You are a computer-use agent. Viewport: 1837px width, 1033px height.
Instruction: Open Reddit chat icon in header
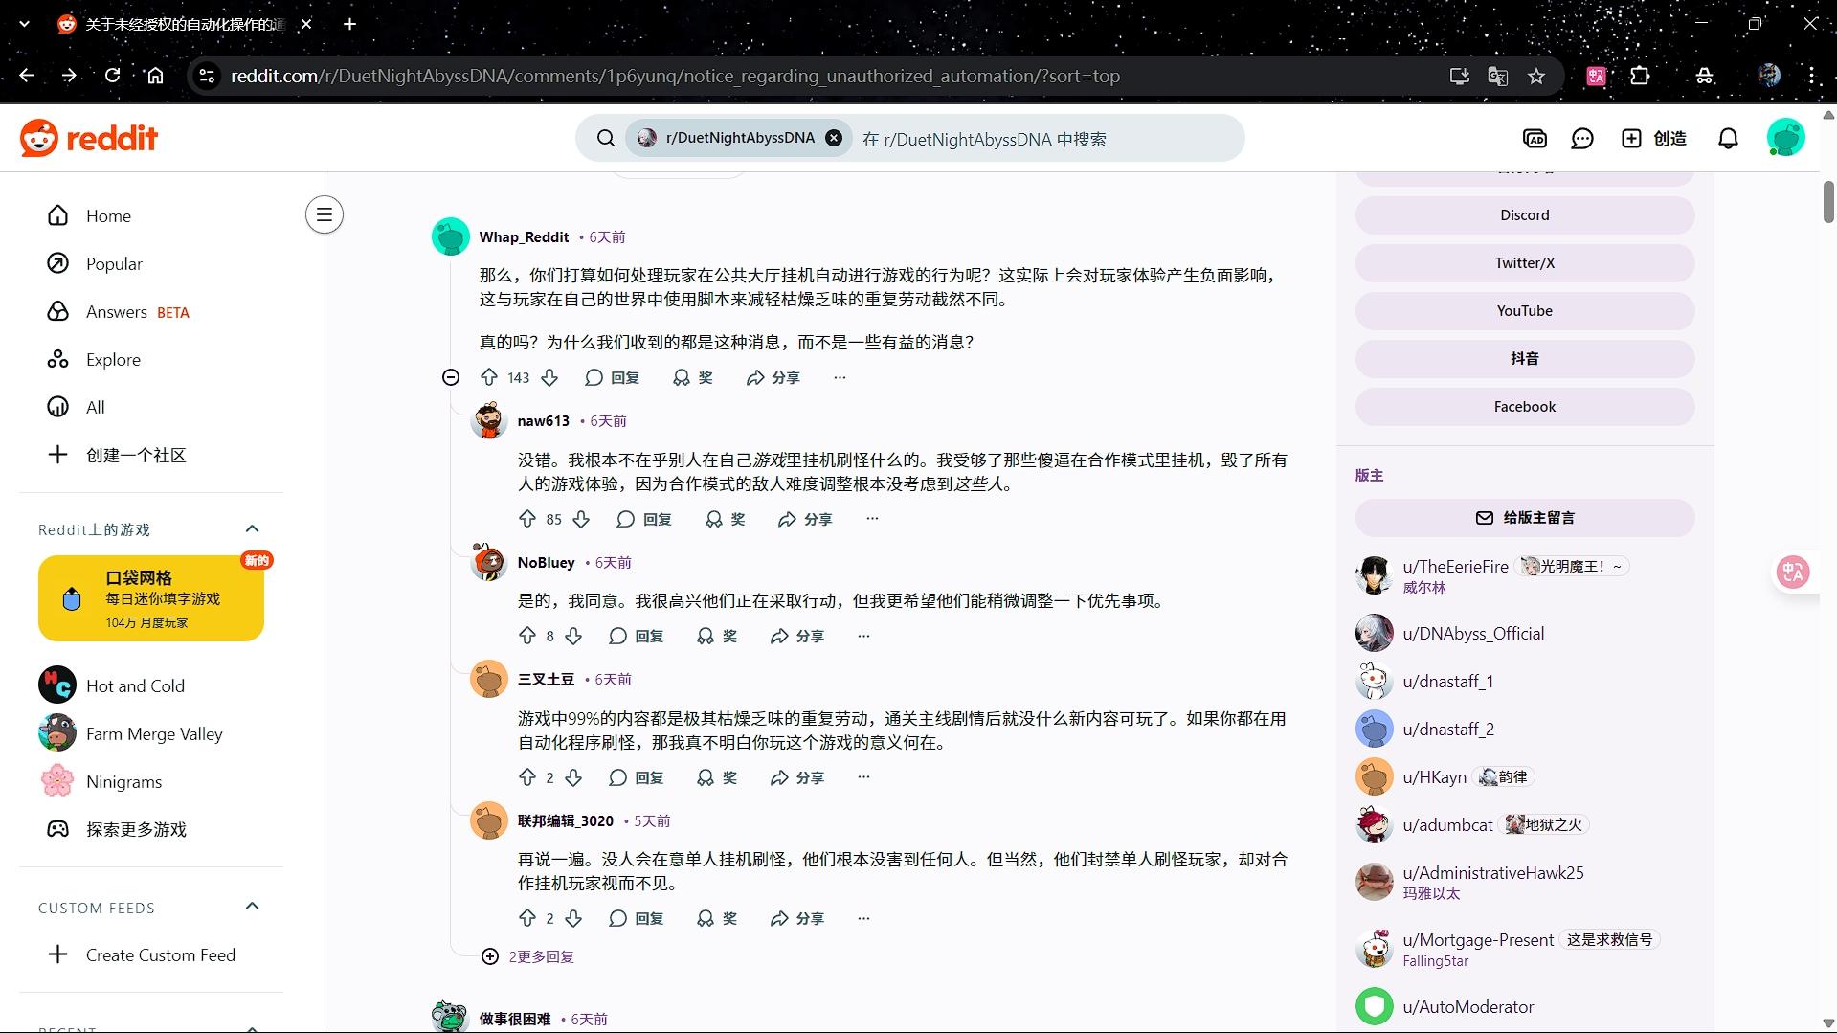click(1582, 139)
